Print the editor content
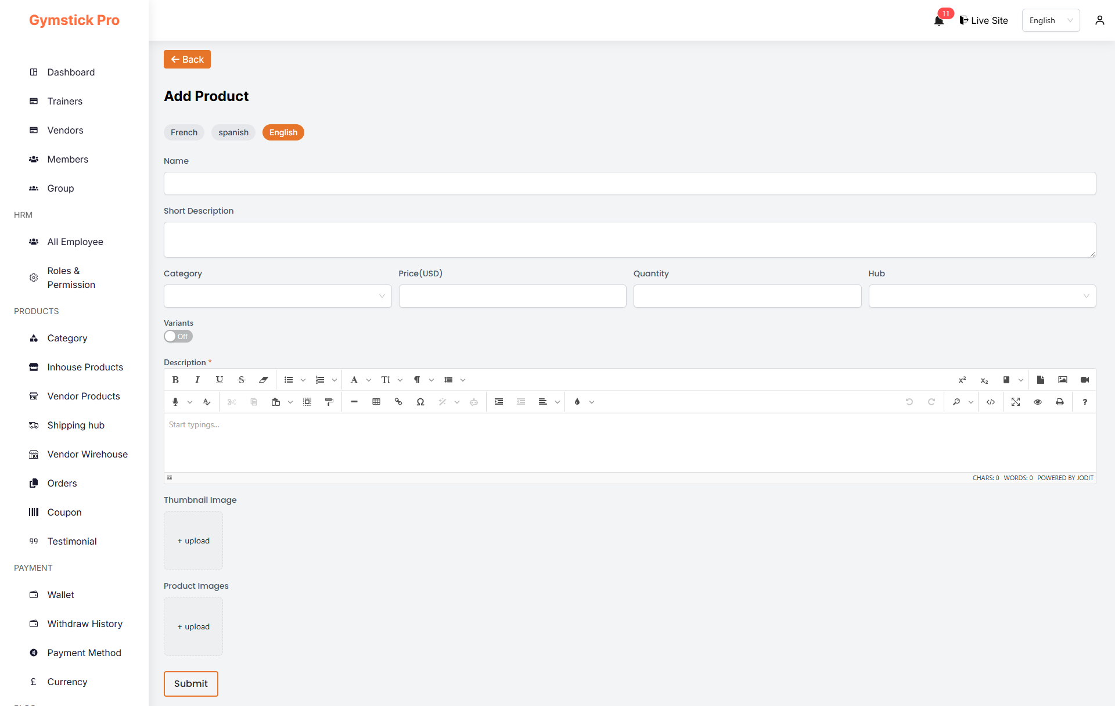The image size is (1115, 706). [x=1060, y=402]
